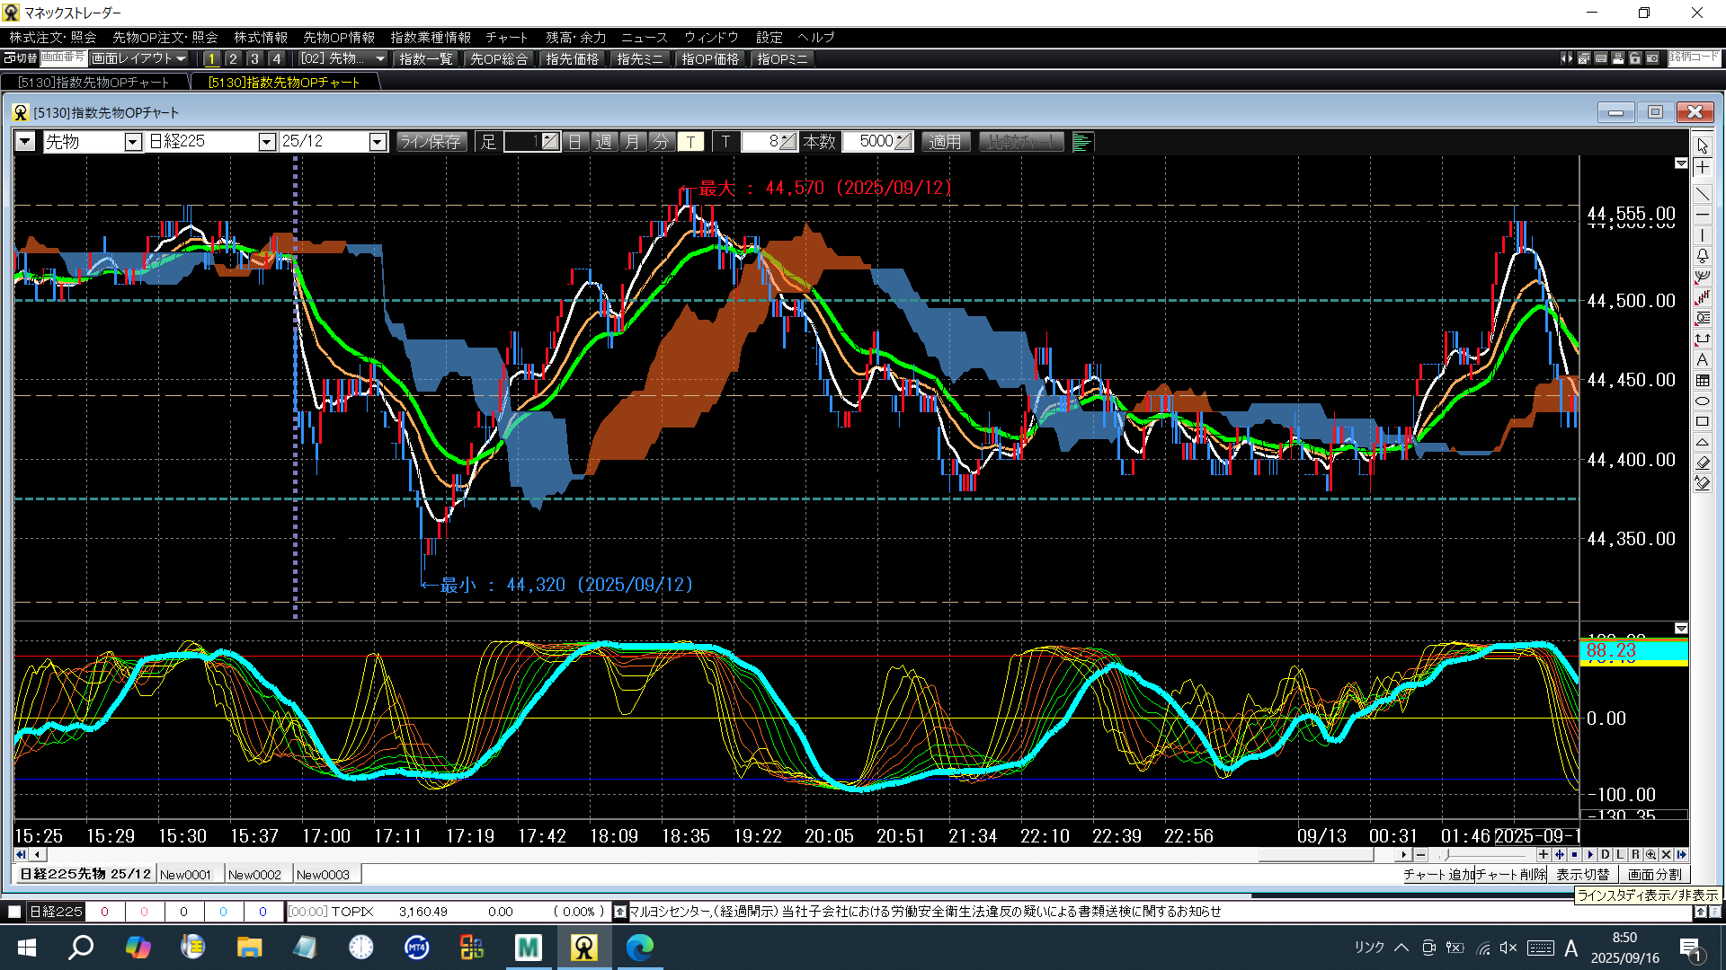Open the チャート menu in menu bar
Viewport: 1726px width, 970px height.
[506, 38]
